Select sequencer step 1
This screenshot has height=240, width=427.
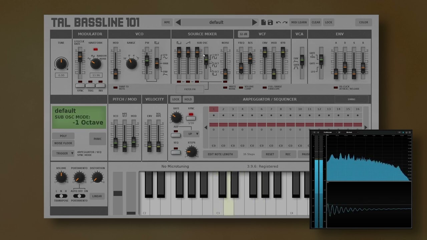click(x=213, y=109)
